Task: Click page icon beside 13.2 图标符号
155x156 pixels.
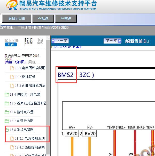Action: pos(12,77)
